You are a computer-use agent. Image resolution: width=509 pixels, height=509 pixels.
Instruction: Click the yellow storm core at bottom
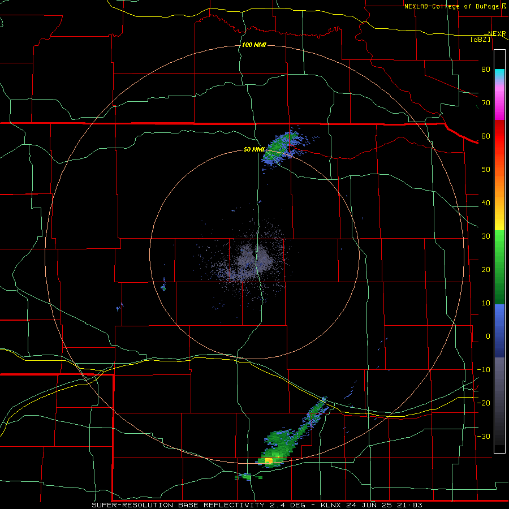(x=269, y=460)
